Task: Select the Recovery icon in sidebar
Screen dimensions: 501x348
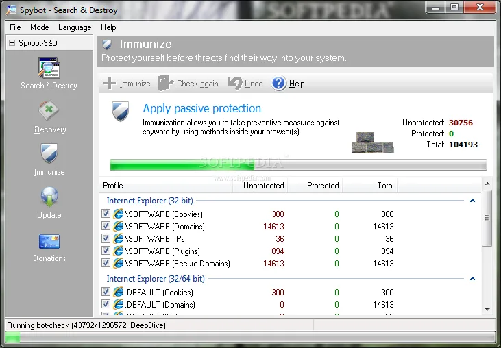Action: coord(49,111)
